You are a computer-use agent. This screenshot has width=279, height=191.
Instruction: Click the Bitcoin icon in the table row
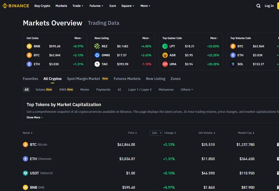(25, 144)
